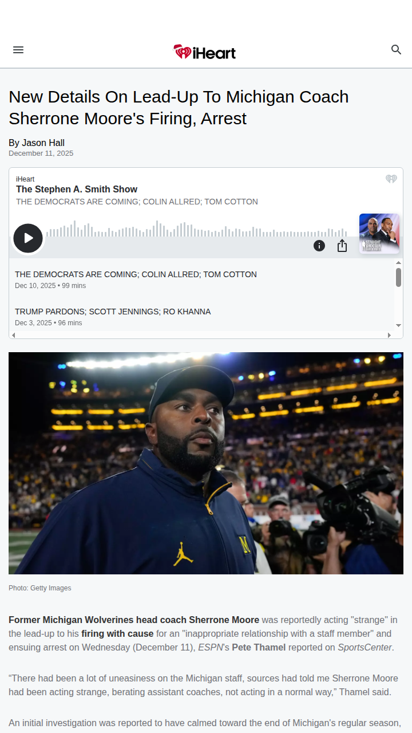Open the hamburger navigation menu
The height and width of the screenshot is (733, 412).
click(x=18, y=50)
